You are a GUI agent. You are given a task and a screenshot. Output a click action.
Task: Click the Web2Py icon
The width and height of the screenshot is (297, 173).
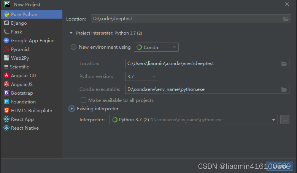[x=6, y=58]
